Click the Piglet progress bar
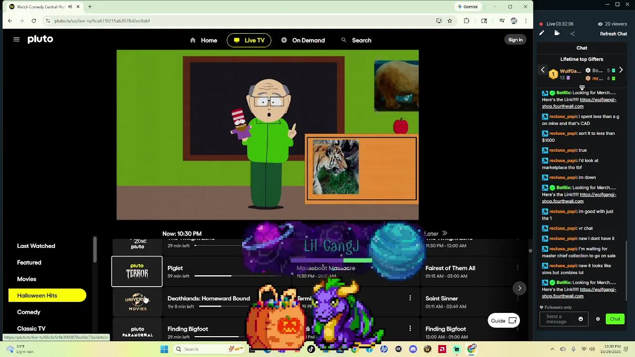Screen dimensions: 635x357 pos(238,276)
